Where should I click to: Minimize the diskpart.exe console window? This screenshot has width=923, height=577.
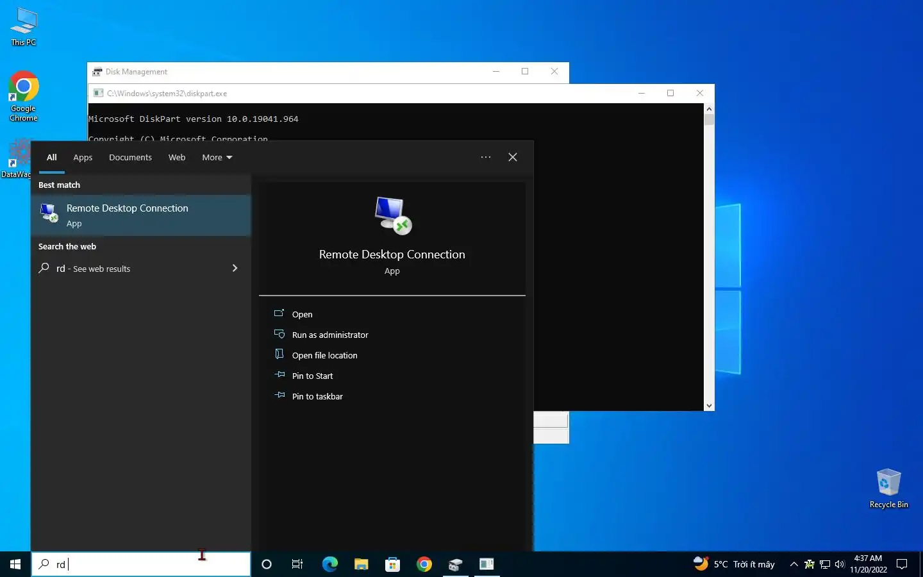(641, 93)
